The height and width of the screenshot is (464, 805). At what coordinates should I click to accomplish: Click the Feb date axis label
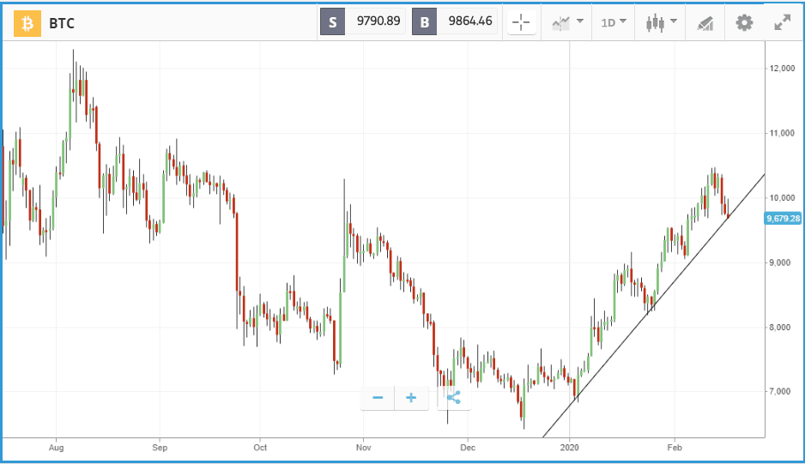click(675, 448)
